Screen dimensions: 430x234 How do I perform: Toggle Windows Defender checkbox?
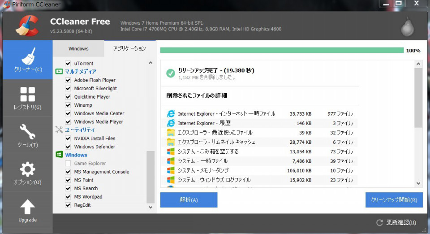pos(68,147)
